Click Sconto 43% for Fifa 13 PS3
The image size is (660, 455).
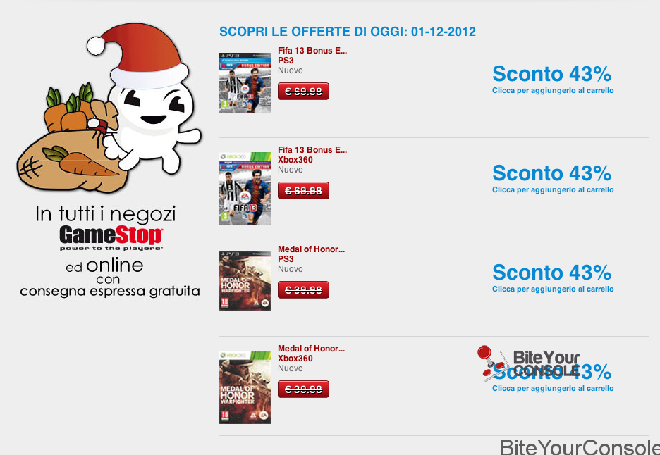[552, 74]
